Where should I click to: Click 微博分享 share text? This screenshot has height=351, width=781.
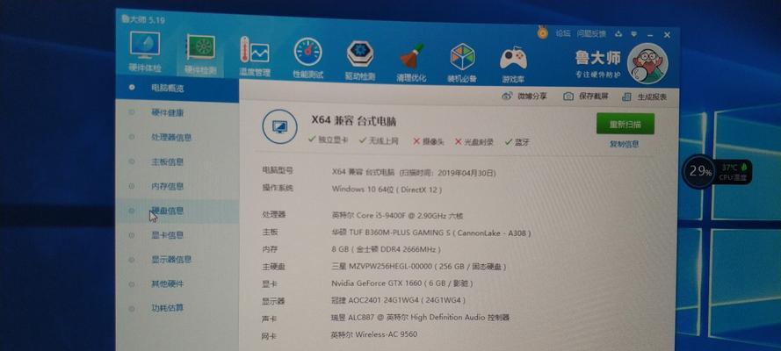point(532,96)
